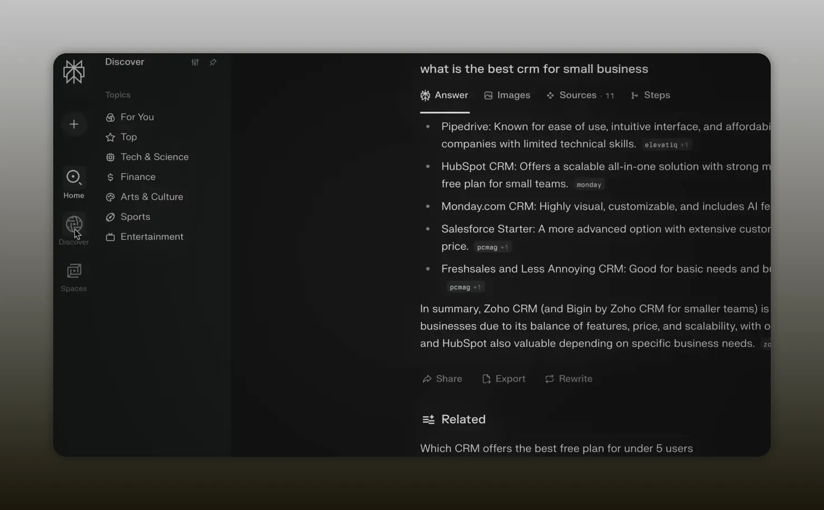Screen dimensions: 824x510
Task: Pin the Discover panel with the pin icon
Action: click(x=213, y=62)
